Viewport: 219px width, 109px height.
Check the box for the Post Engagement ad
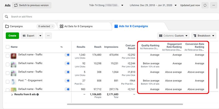click(8, 82)
